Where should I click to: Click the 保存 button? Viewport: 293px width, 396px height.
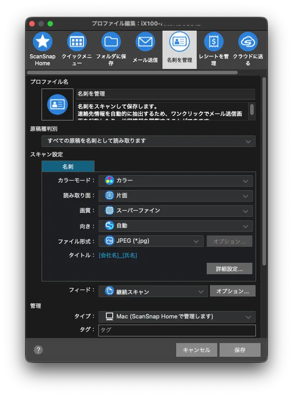tap(240, 350)
